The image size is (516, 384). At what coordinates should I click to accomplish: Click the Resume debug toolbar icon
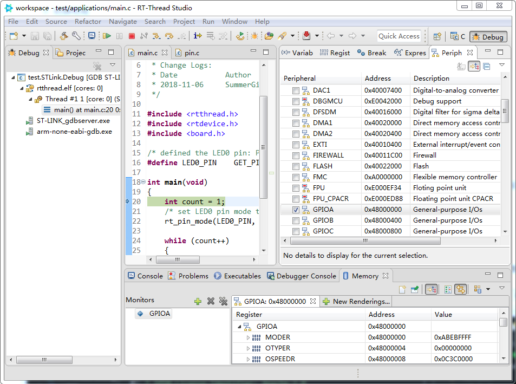(107, 36)
